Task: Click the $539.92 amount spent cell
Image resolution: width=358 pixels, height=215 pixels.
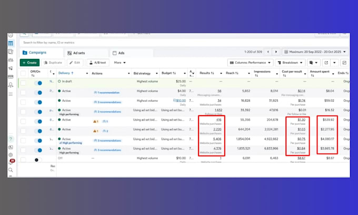Action: [x=329, y=120]
